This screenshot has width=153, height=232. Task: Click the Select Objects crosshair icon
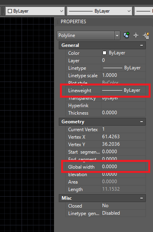pos(136,35)
